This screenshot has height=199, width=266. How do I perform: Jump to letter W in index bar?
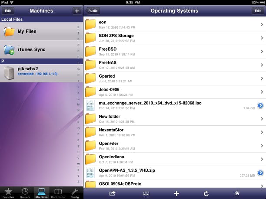tap(78, 164)
